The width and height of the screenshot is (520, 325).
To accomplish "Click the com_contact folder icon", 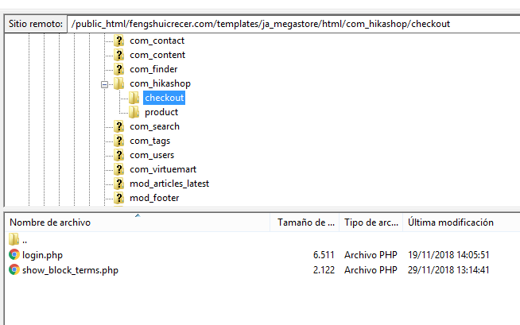I will coord(118,41).
